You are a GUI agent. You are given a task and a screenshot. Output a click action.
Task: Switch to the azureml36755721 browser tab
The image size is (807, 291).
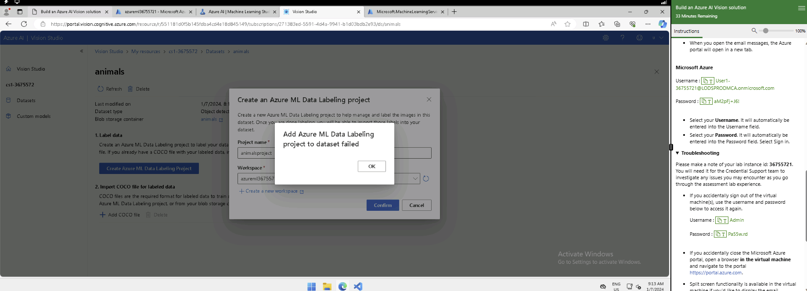click(153, 12)
